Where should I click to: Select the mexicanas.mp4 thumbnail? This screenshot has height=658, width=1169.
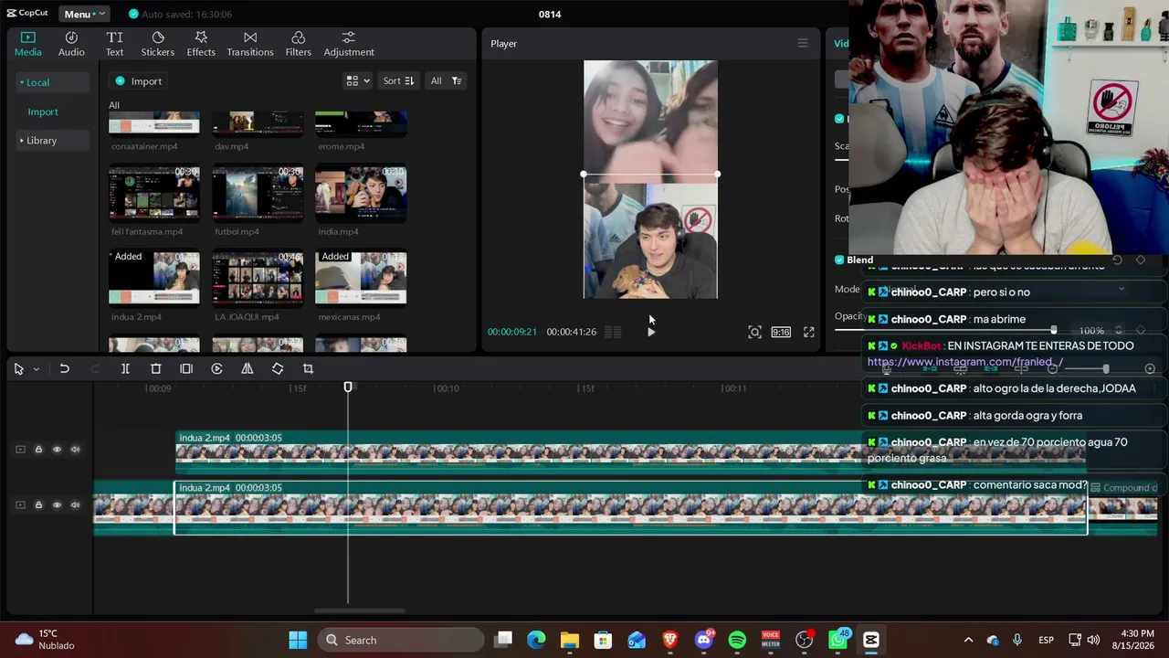tap(361, 278)
